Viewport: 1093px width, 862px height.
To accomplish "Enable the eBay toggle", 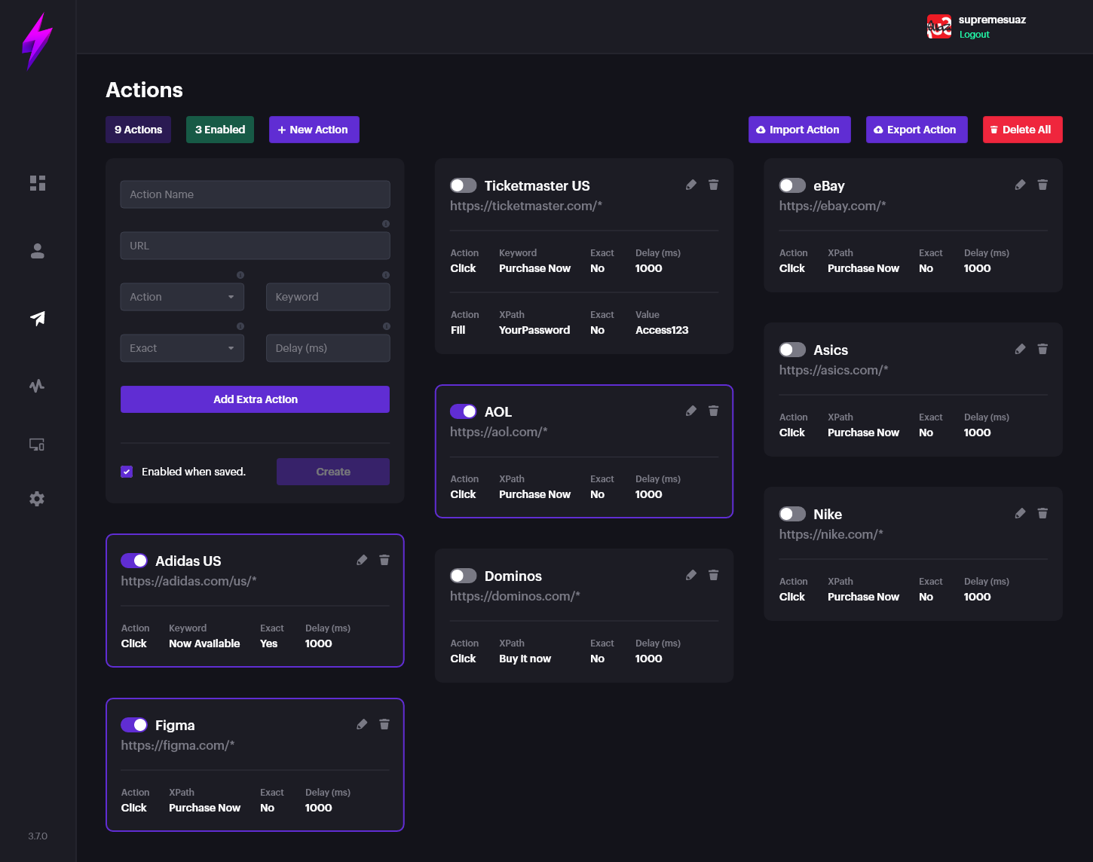I will coord(792,185).
